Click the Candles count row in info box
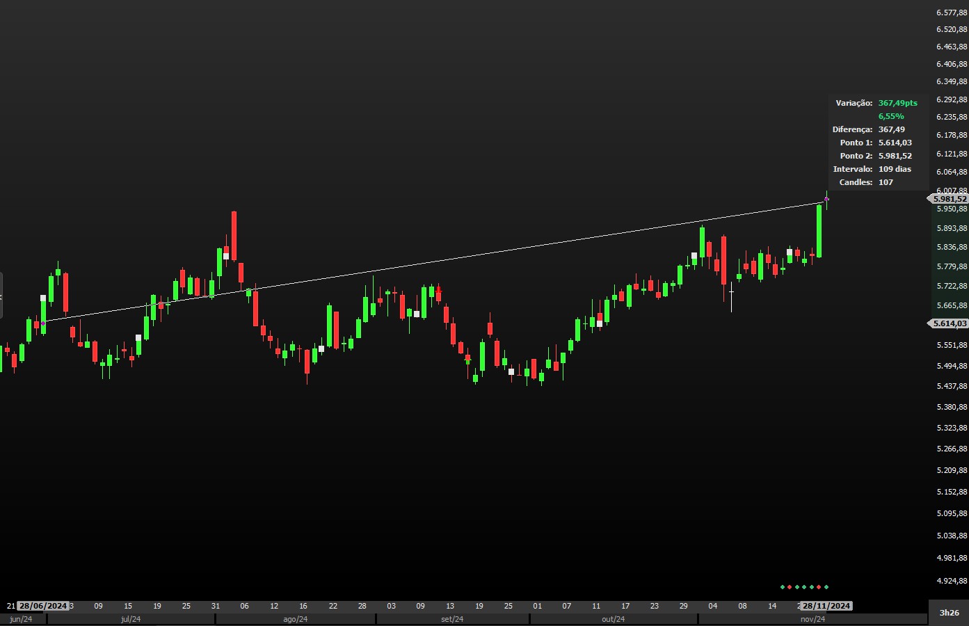 point(876,182)
